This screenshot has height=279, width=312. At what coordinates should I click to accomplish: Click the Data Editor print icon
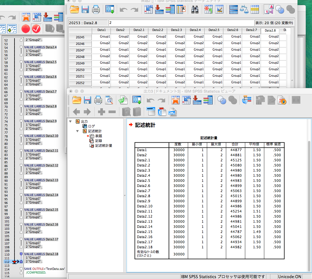coord(96,9)
